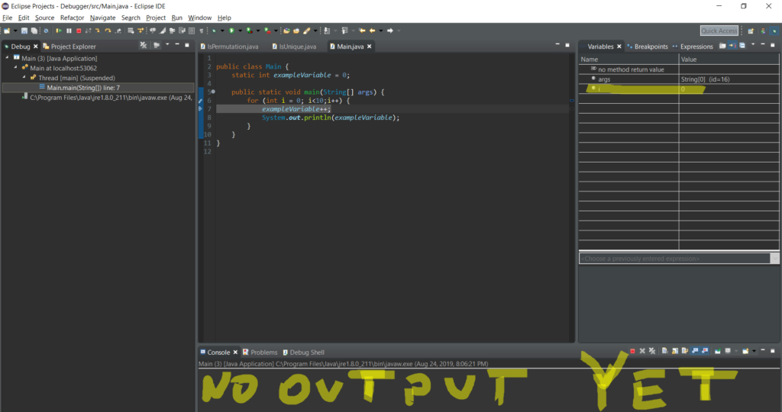Collapse the Main (3) [Java Application] tree node

click(x=8, y=58)
